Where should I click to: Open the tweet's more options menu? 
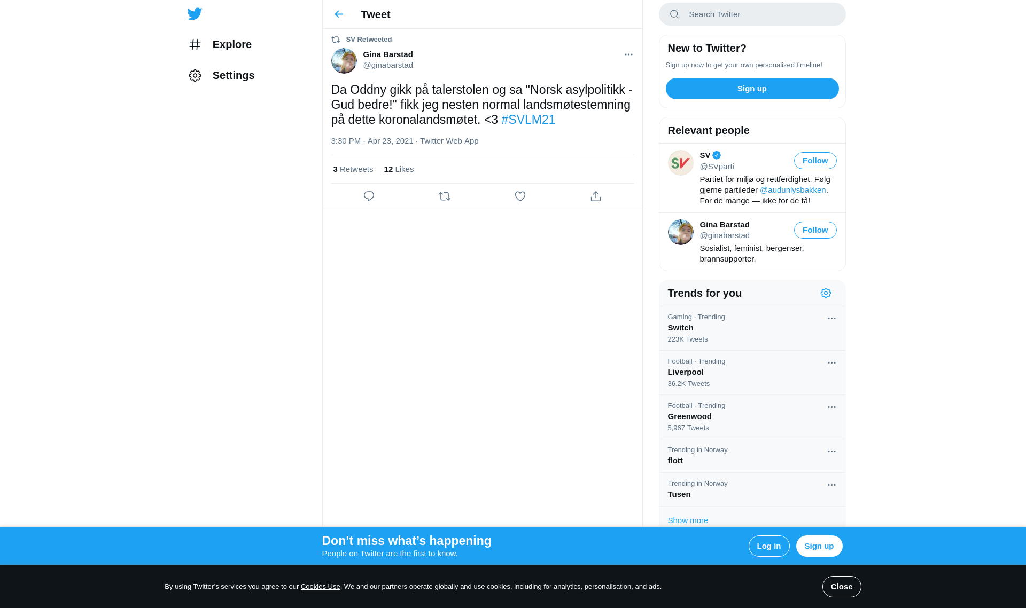pos(628,54)
